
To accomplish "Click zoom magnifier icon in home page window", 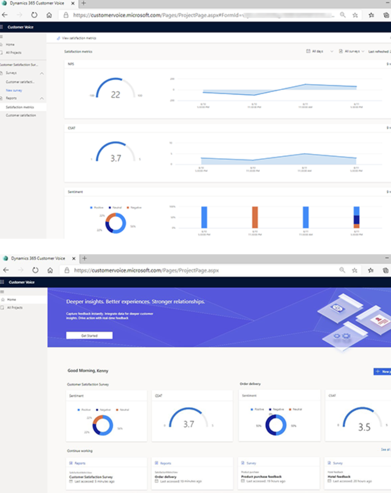I will pos(342,270).
